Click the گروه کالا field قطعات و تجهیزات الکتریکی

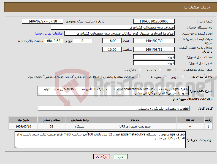114,108
